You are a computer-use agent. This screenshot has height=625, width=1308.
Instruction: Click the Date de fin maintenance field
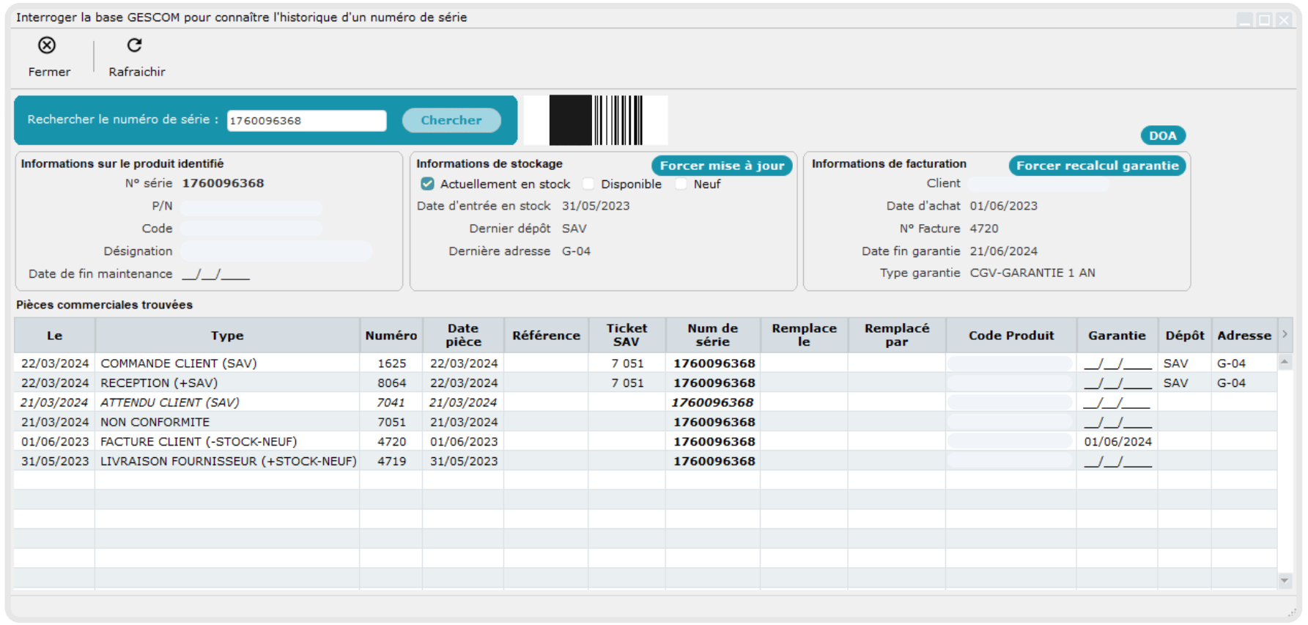pos(216,274)
